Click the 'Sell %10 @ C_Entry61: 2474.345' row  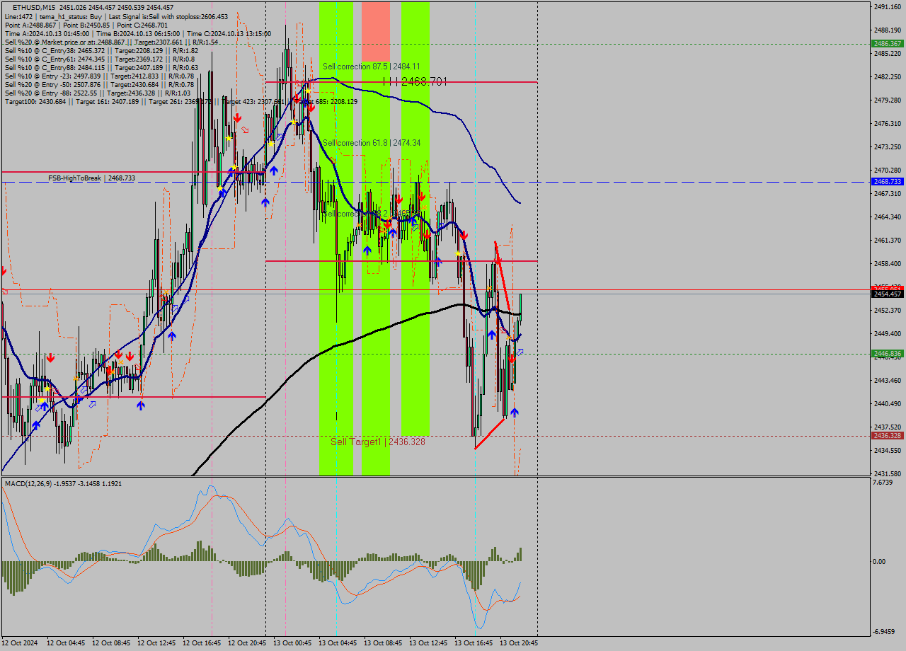tap(100, 59)
